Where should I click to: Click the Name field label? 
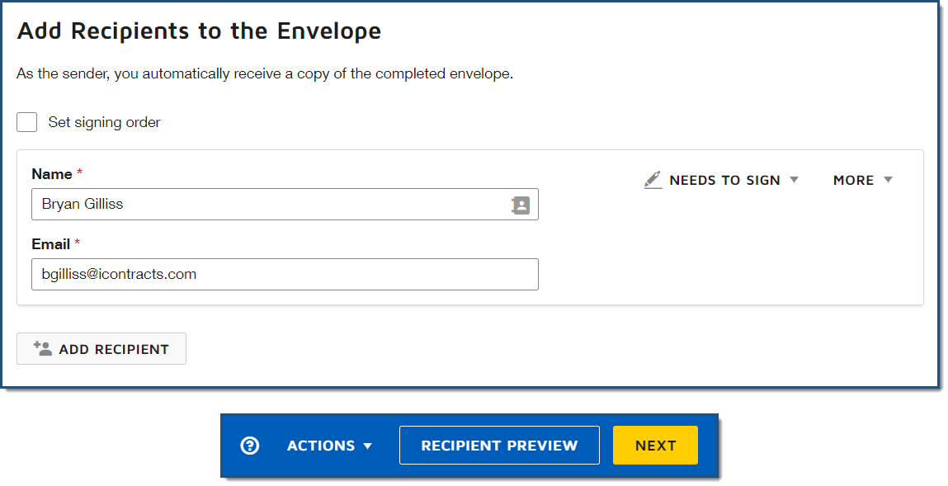(52, 174)
